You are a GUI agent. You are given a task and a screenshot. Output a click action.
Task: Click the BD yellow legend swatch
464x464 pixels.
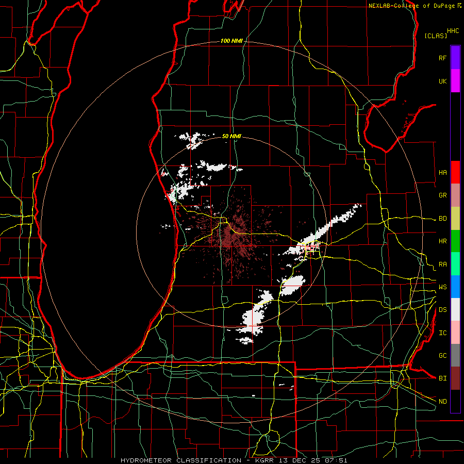[455, 219]
